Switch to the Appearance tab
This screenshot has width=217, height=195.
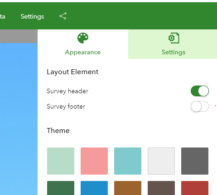(83, 44)
